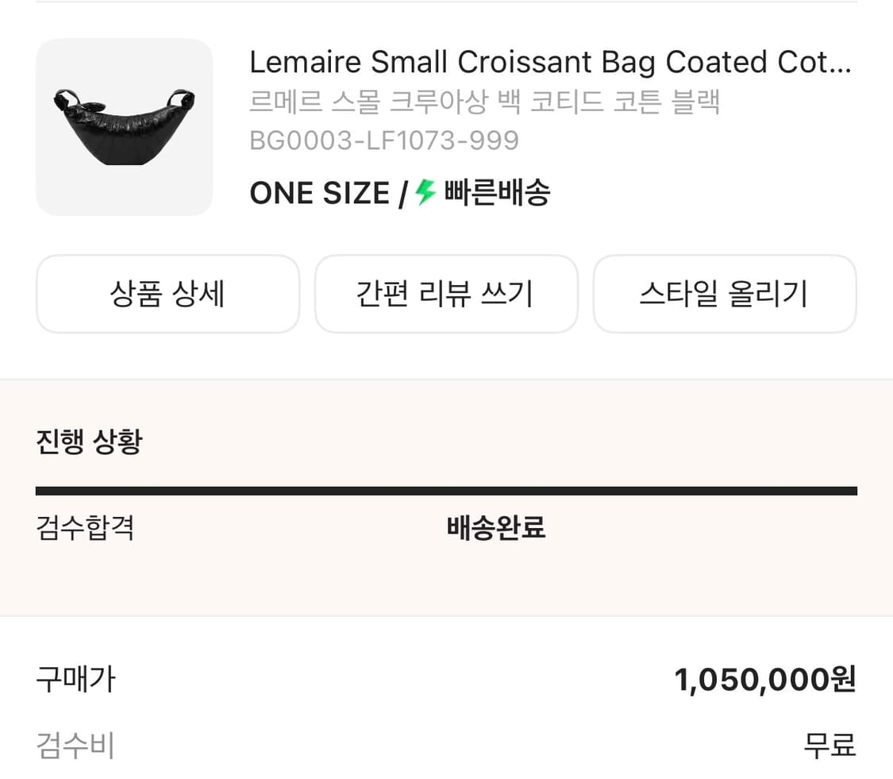Click model number BG0003-LF1073-999
This screenshot has width=893, height=779.
pyautogui.click(x=384, y=141)
